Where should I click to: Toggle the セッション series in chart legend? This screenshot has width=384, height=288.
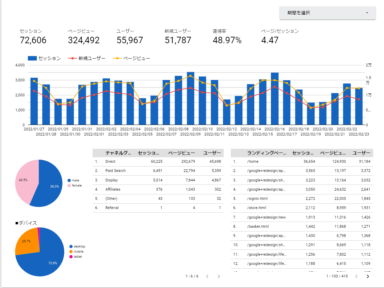(44, 58)
